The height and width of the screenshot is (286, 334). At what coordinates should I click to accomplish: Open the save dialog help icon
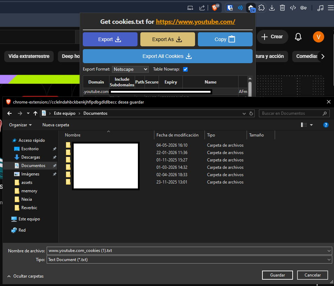click(326, 125)
